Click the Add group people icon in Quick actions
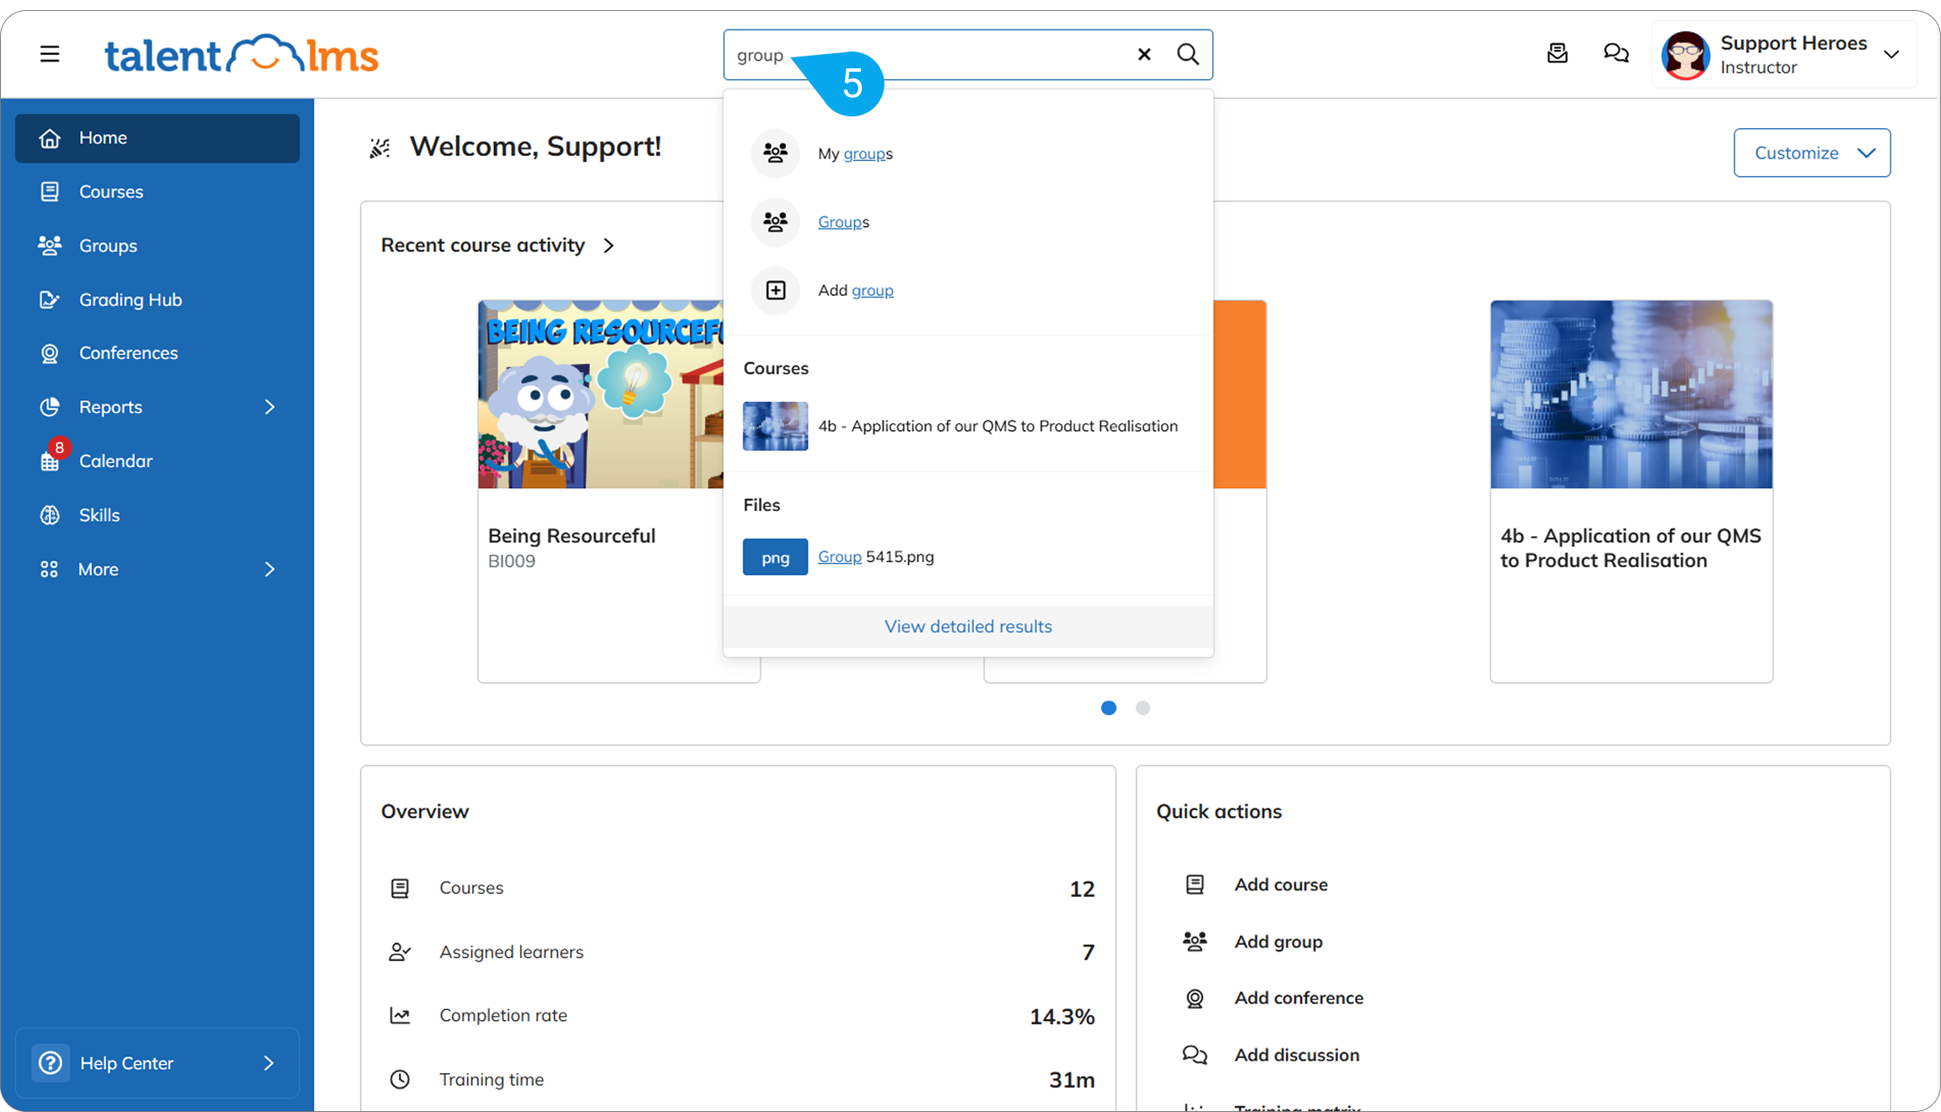The image size is (1941, 1112). click(x=1195, y=941)
